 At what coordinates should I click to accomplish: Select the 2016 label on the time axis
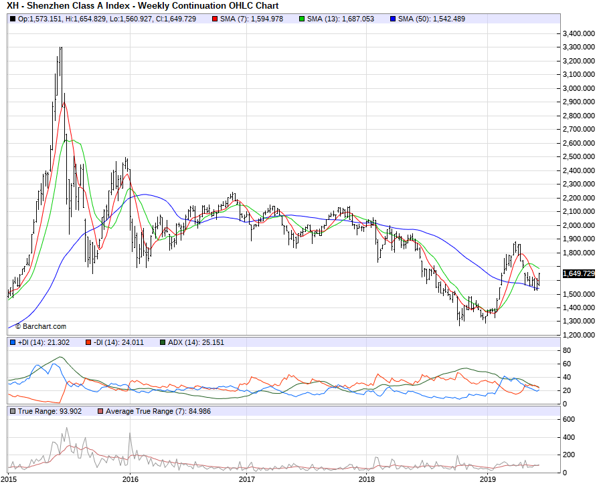point(131,479)
